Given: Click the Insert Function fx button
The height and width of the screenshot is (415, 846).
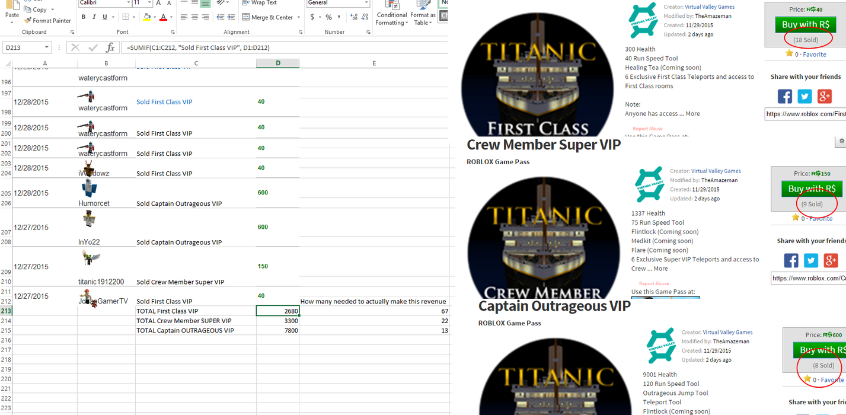Looking at the screenshot, I should [110, 47].
